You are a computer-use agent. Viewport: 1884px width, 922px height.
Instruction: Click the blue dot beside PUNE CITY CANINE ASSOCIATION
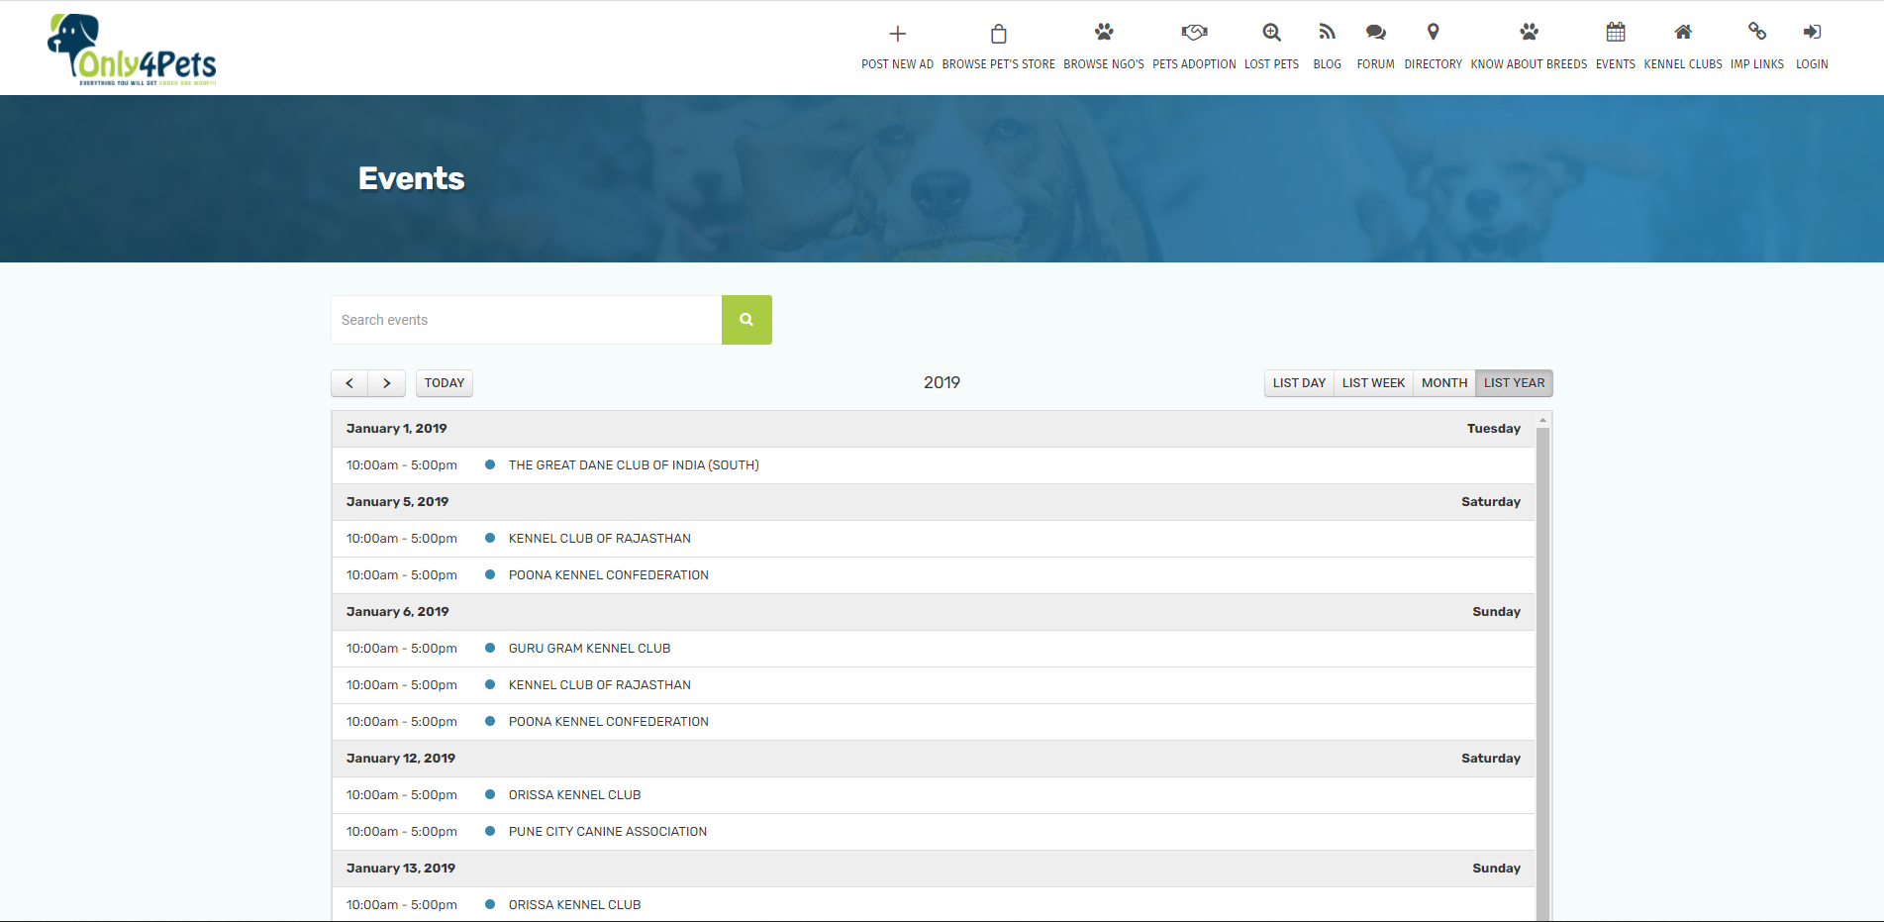(x=489, y=832)
